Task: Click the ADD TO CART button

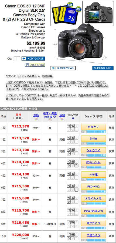Action: point(33,59)
